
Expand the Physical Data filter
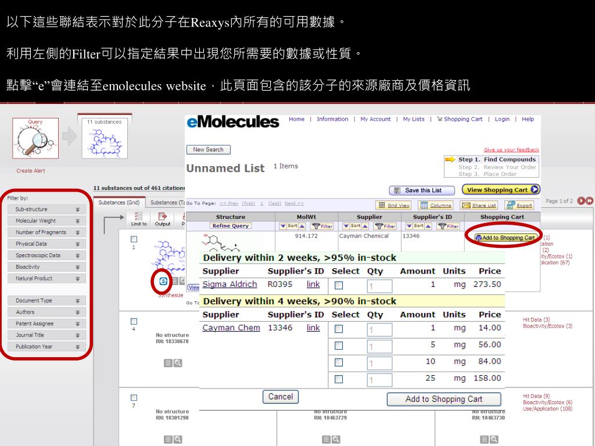coord(46,244)
